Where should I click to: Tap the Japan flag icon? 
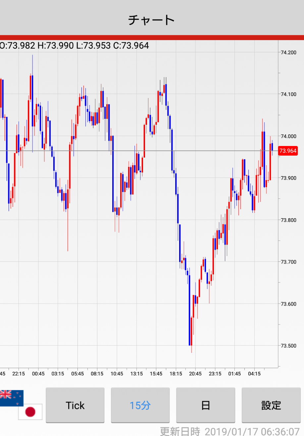[30, 412]
